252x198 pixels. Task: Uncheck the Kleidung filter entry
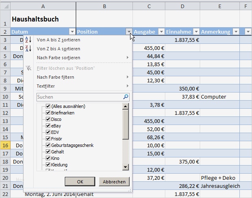point(48,164)
